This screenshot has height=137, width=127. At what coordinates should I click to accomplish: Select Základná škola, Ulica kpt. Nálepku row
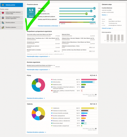tap(78, 39)
